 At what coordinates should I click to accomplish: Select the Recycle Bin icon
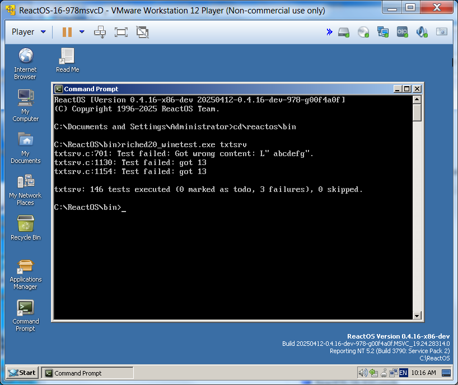[x=25, y=228]
